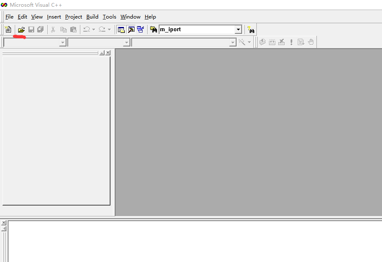Insert a breakpoint using the hand icon
This screenshot has width=382, height=262.
pyautogui.click(x=311, y=42)
